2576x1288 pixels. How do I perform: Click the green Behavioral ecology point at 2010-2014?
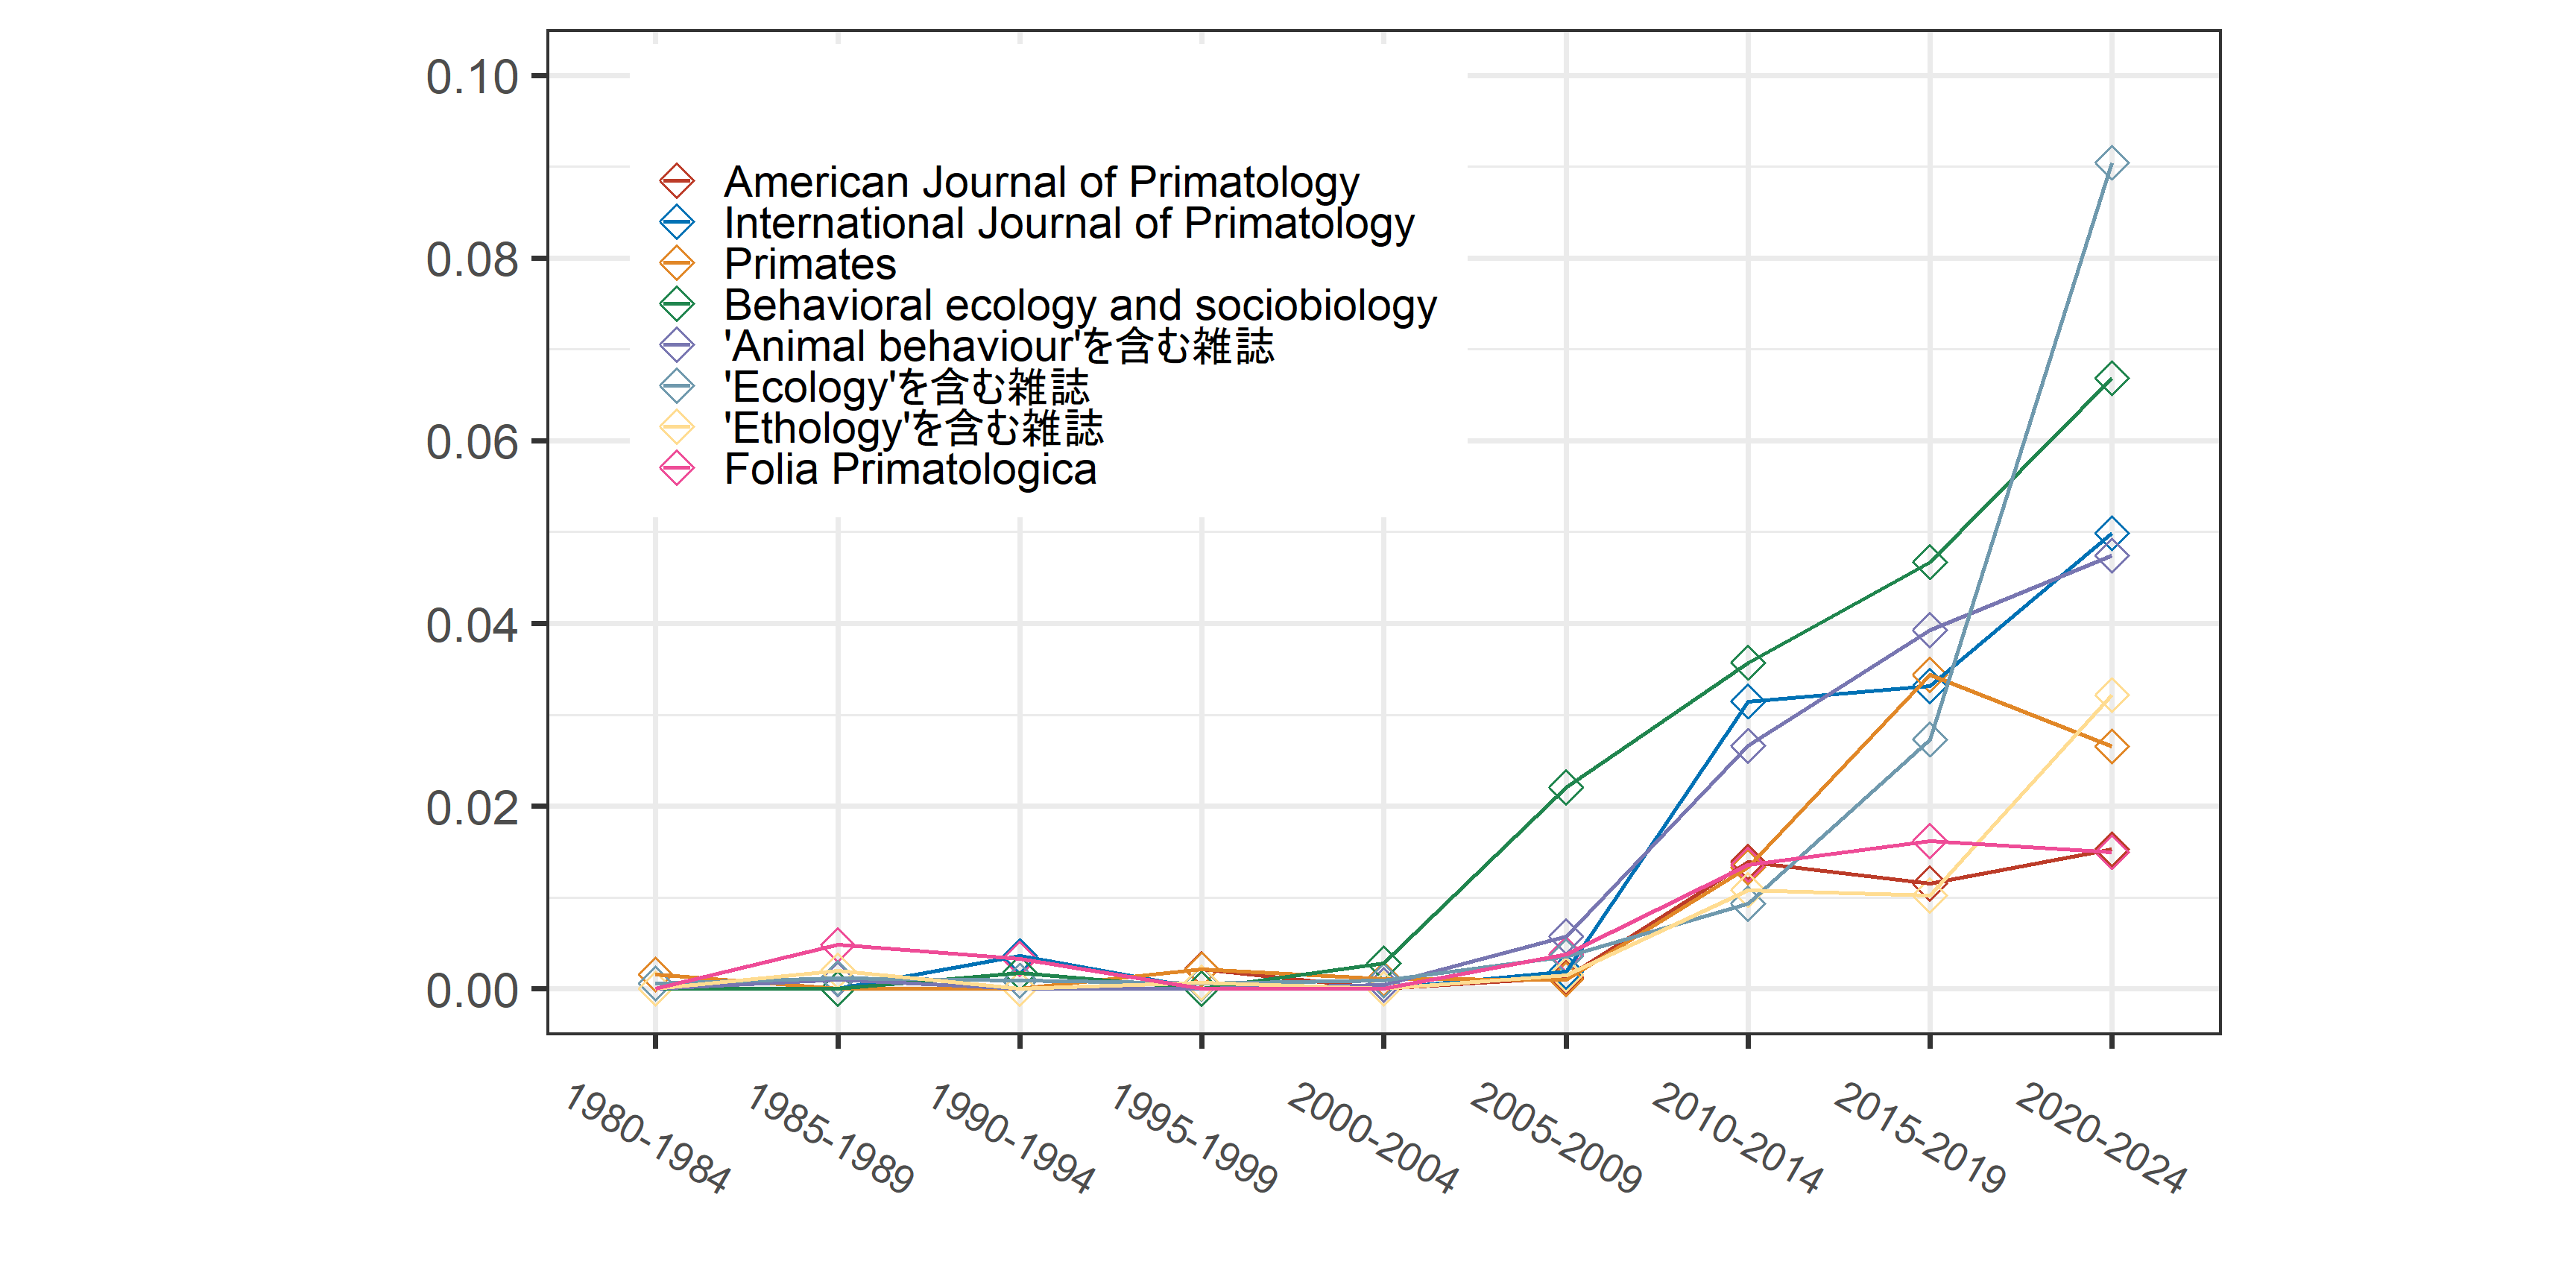(1748, 662)
